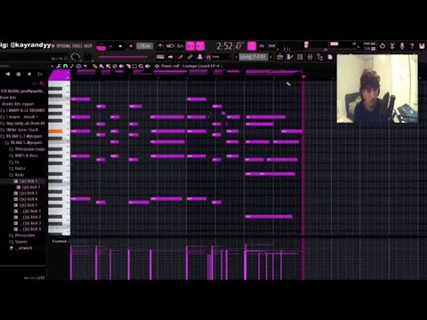Open the Control lane selector dropdown
Screen dimensions: 427x320
(x=60, y=241)
